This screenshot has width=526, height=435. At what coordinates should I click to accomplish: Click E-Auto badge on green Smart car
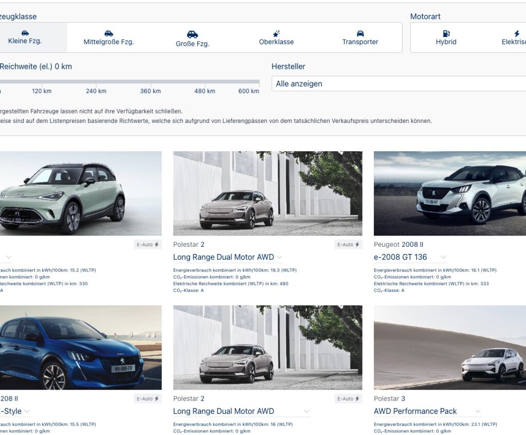point(147,245)
